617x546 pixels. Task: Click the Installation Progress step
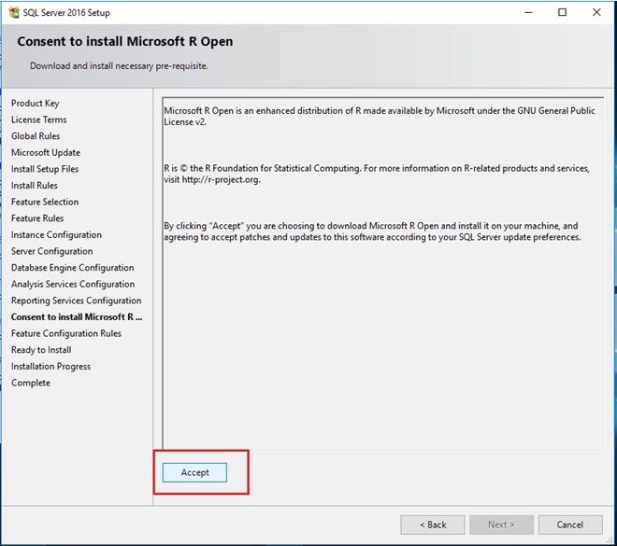point(50,367)
